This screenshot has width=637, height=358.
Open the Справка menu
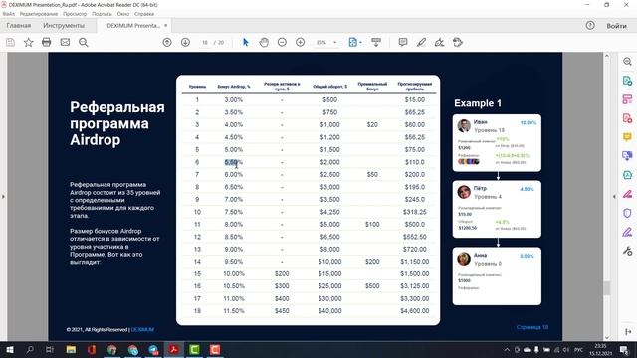[143, 14]
